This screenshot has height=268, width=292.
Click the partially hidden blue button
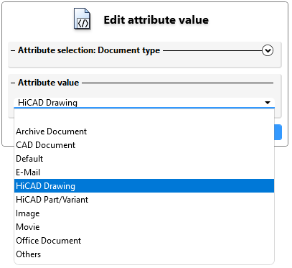tap(278, 132)
